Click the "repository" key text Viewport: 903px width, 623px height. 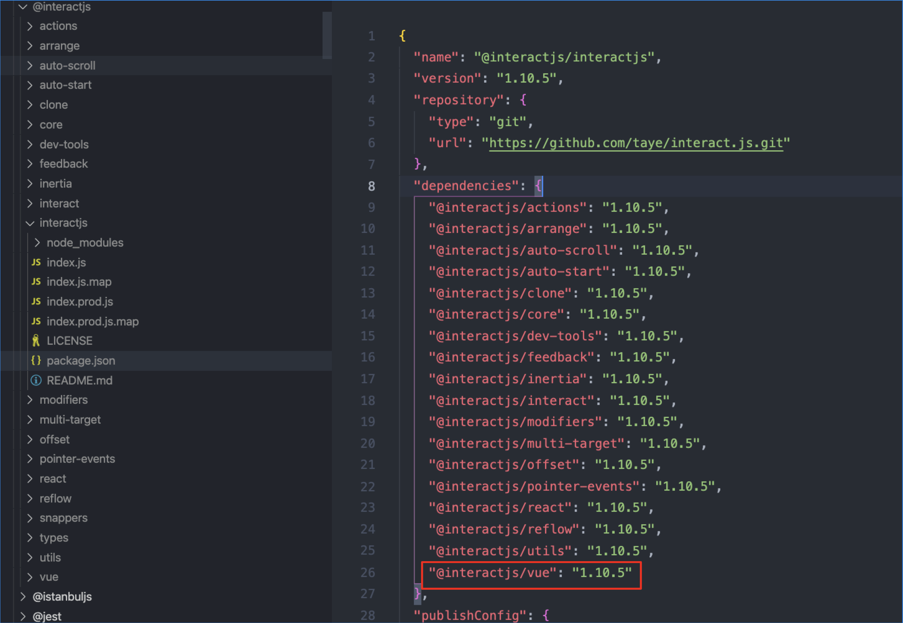tap(459, 100)
